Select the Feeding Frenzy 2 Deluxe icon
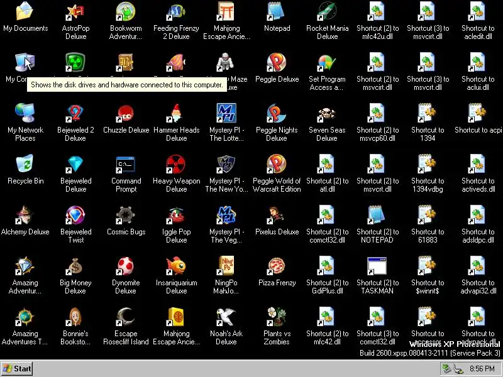503x377 pixels. pos(176,11)
